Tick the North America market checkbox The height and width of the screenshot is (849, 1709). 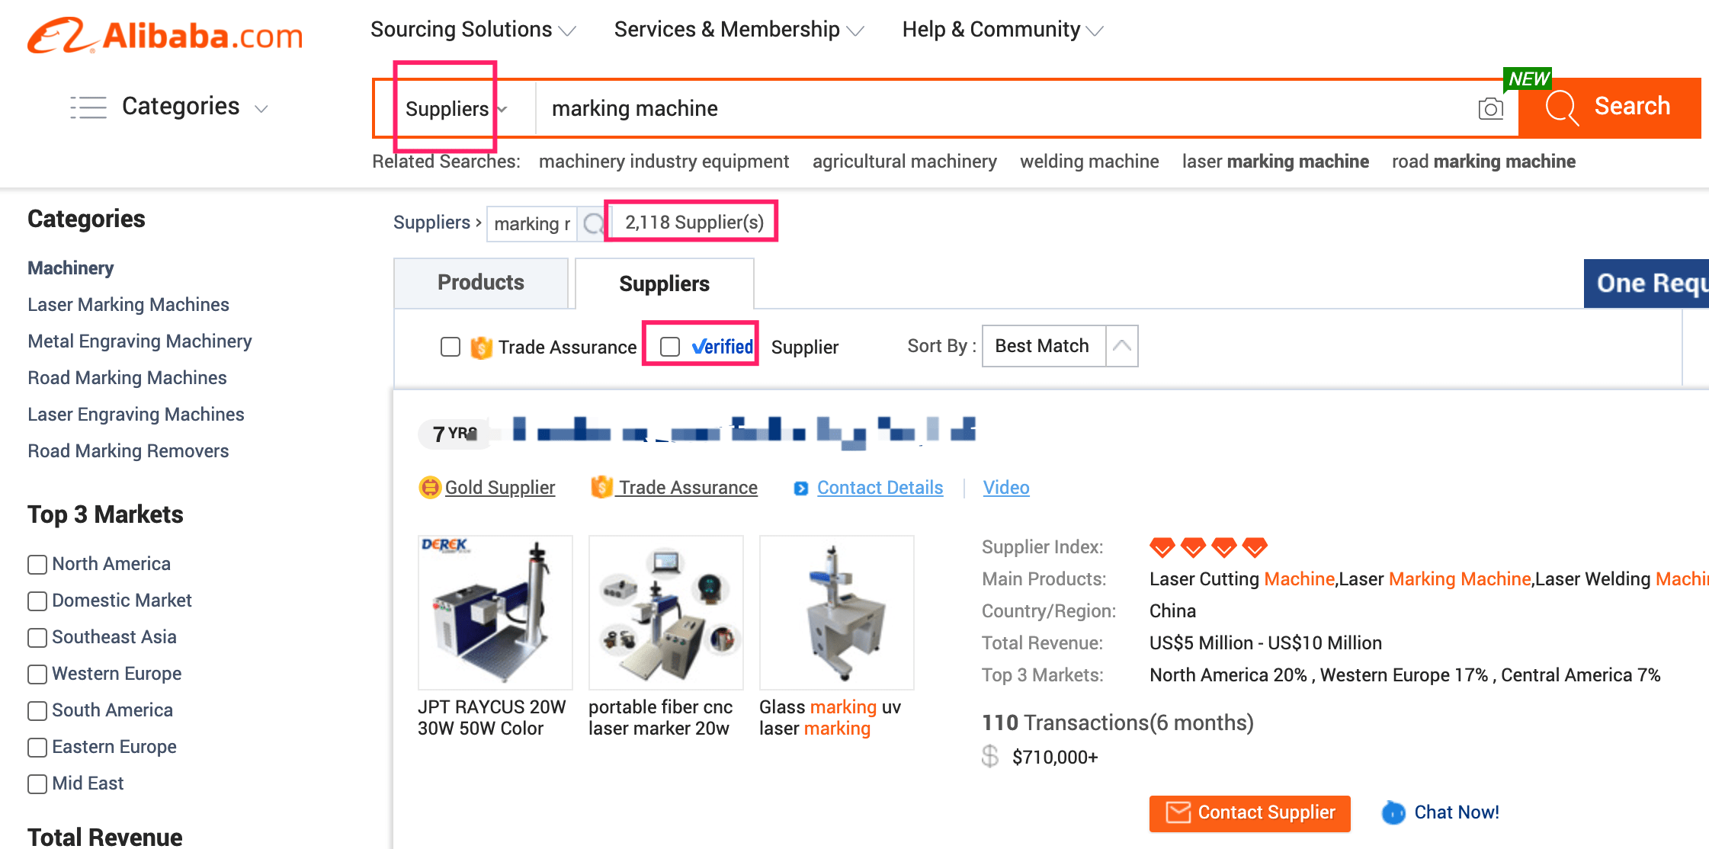(x=37, y=565)
